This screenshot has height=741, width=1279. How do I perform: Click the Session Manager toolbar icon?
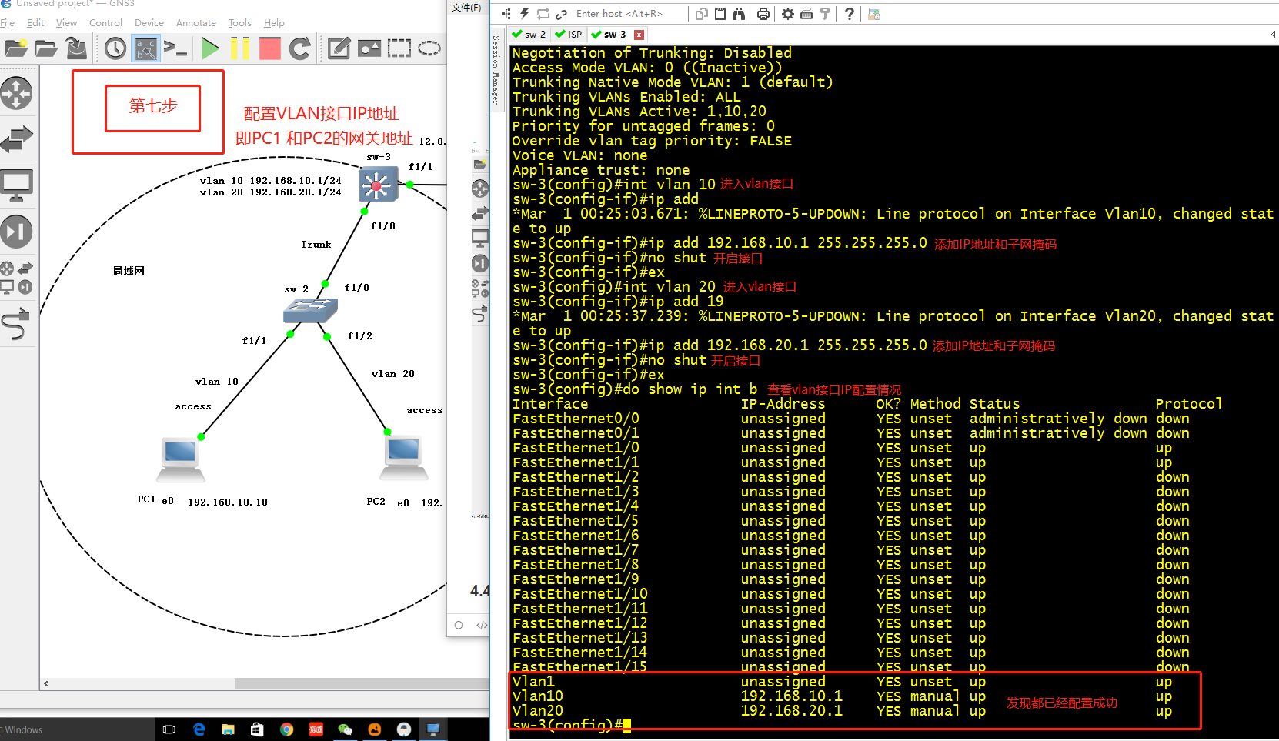[x=506, y=14]
